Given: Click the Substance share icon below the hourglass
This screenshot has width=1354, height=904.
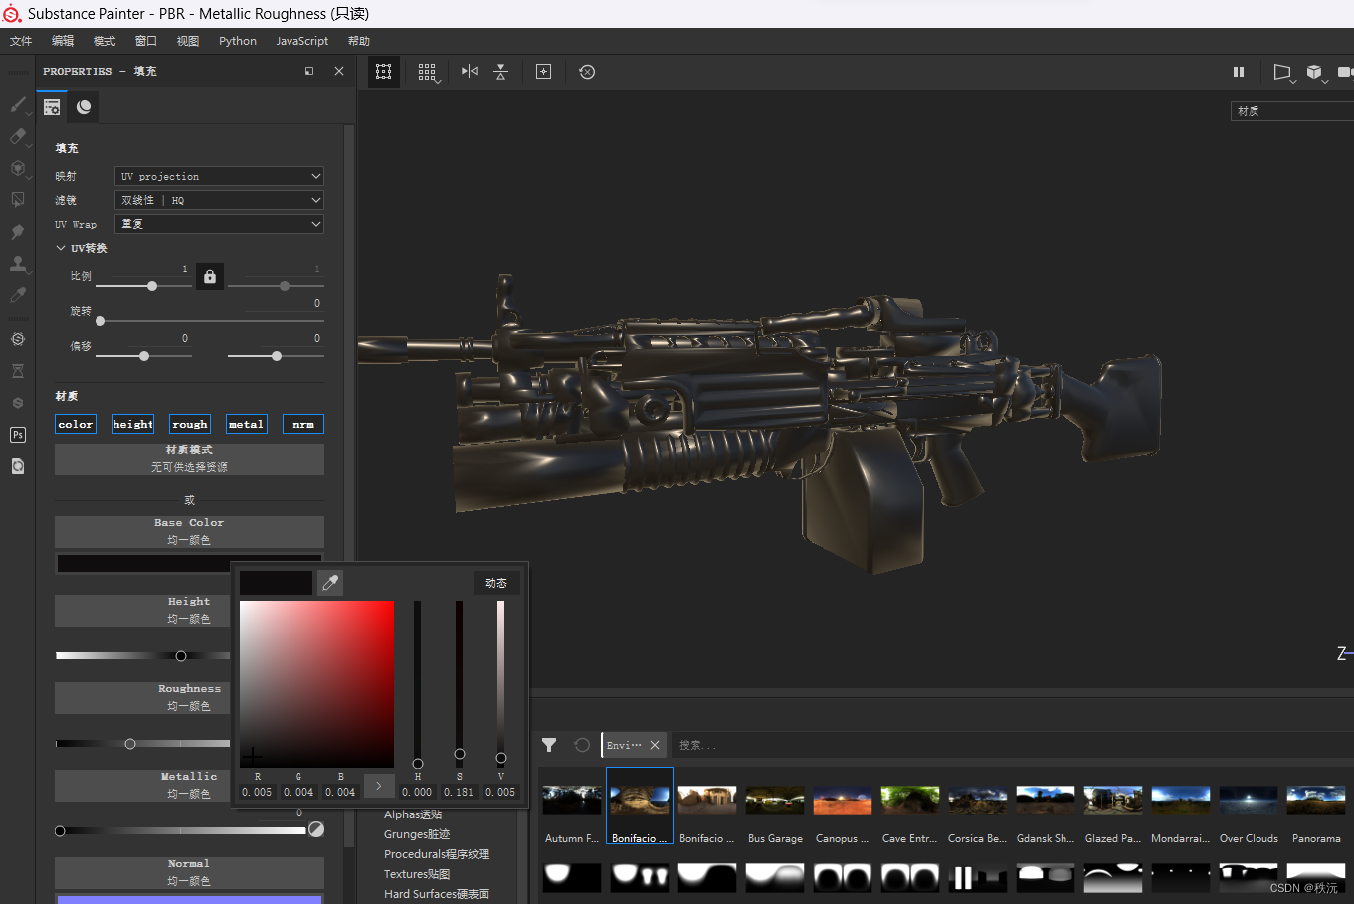Looking at the screenshot, I should [18, 403].
